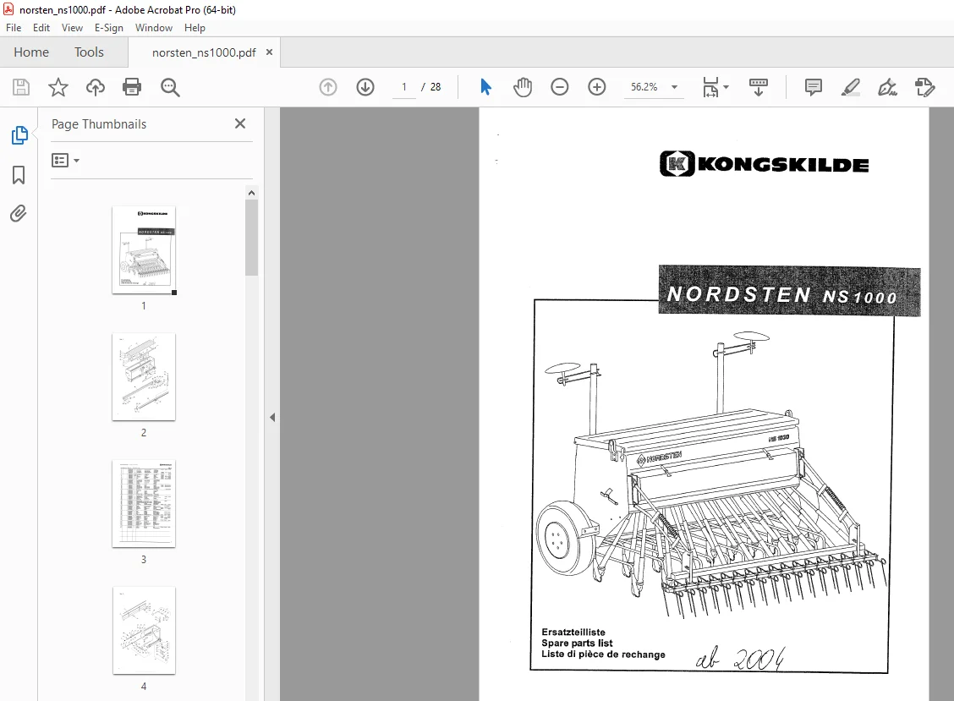Select the norsten_ns1000.pdf document tab
This screenshot has width=954, height=701.
coord(204,53)
